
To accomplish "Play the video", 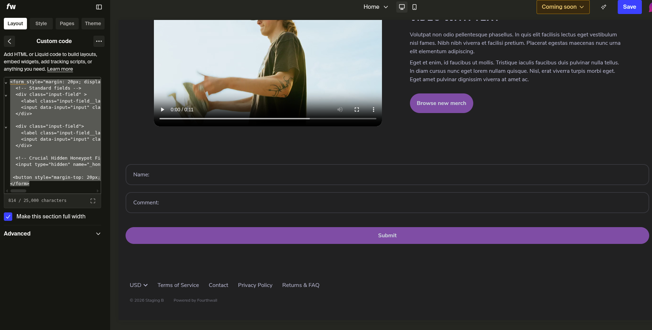I will pos(162,110).
